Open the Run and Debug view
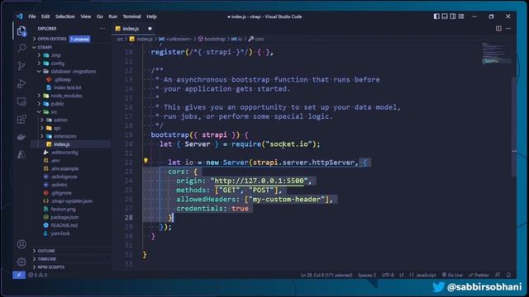529x297 pixels. 21,84
